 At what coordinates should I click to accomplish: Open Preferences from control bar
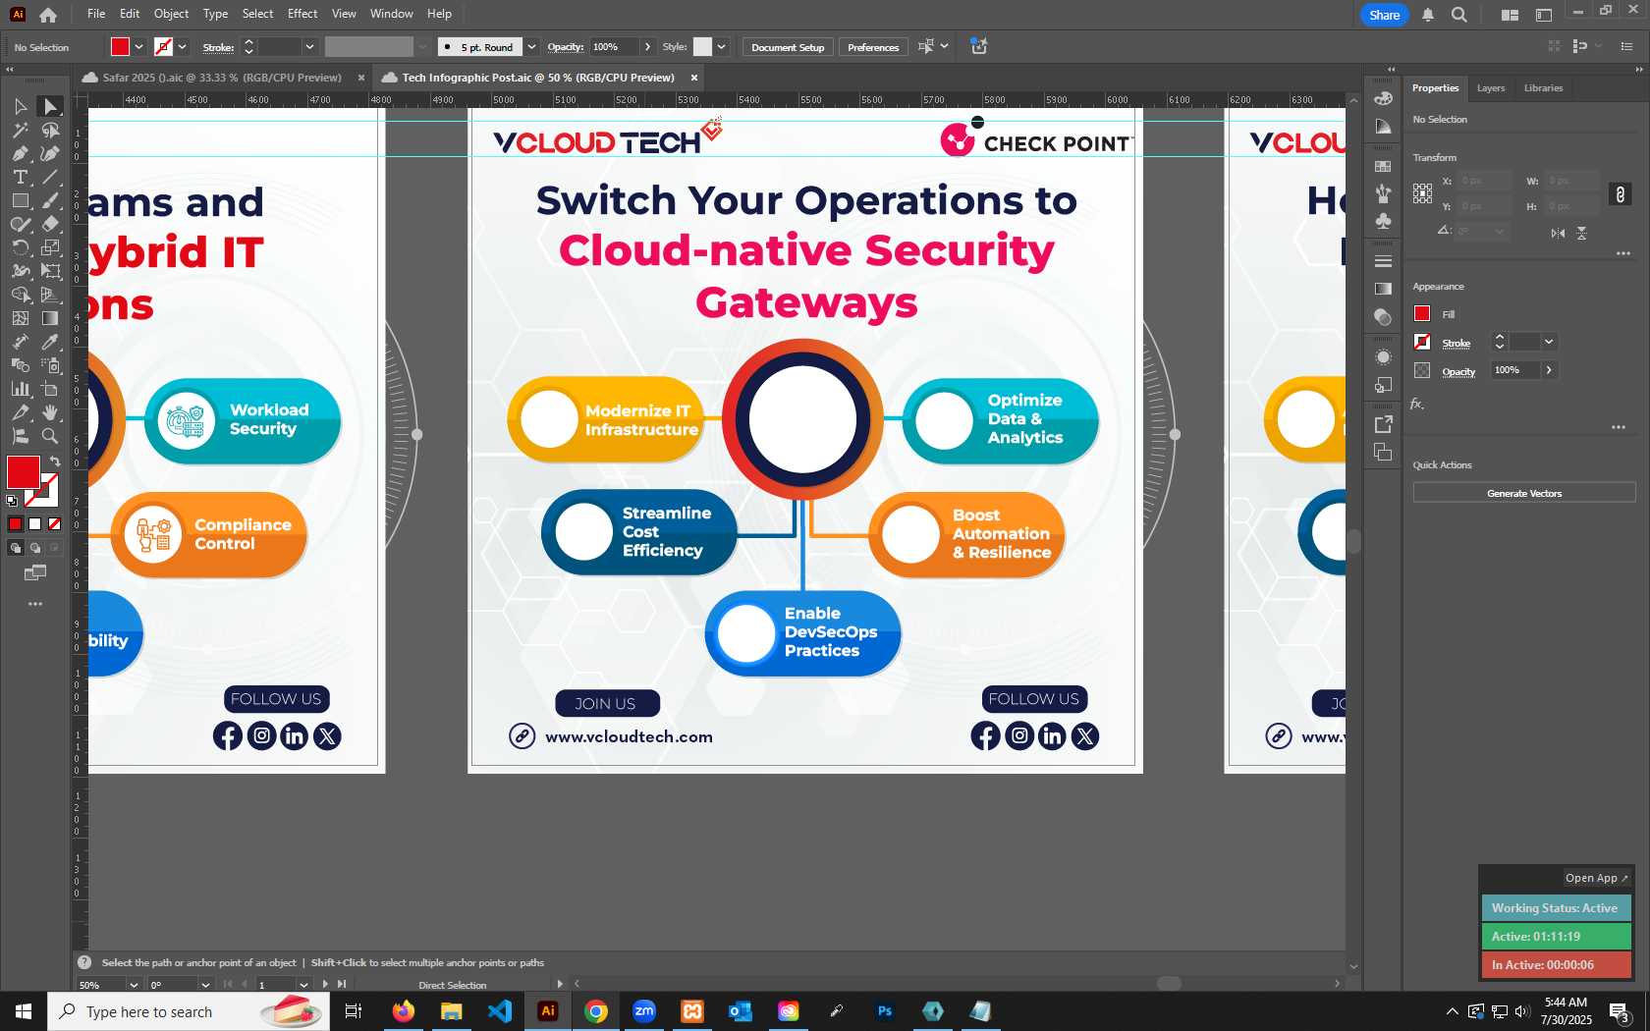coord(873,47)
